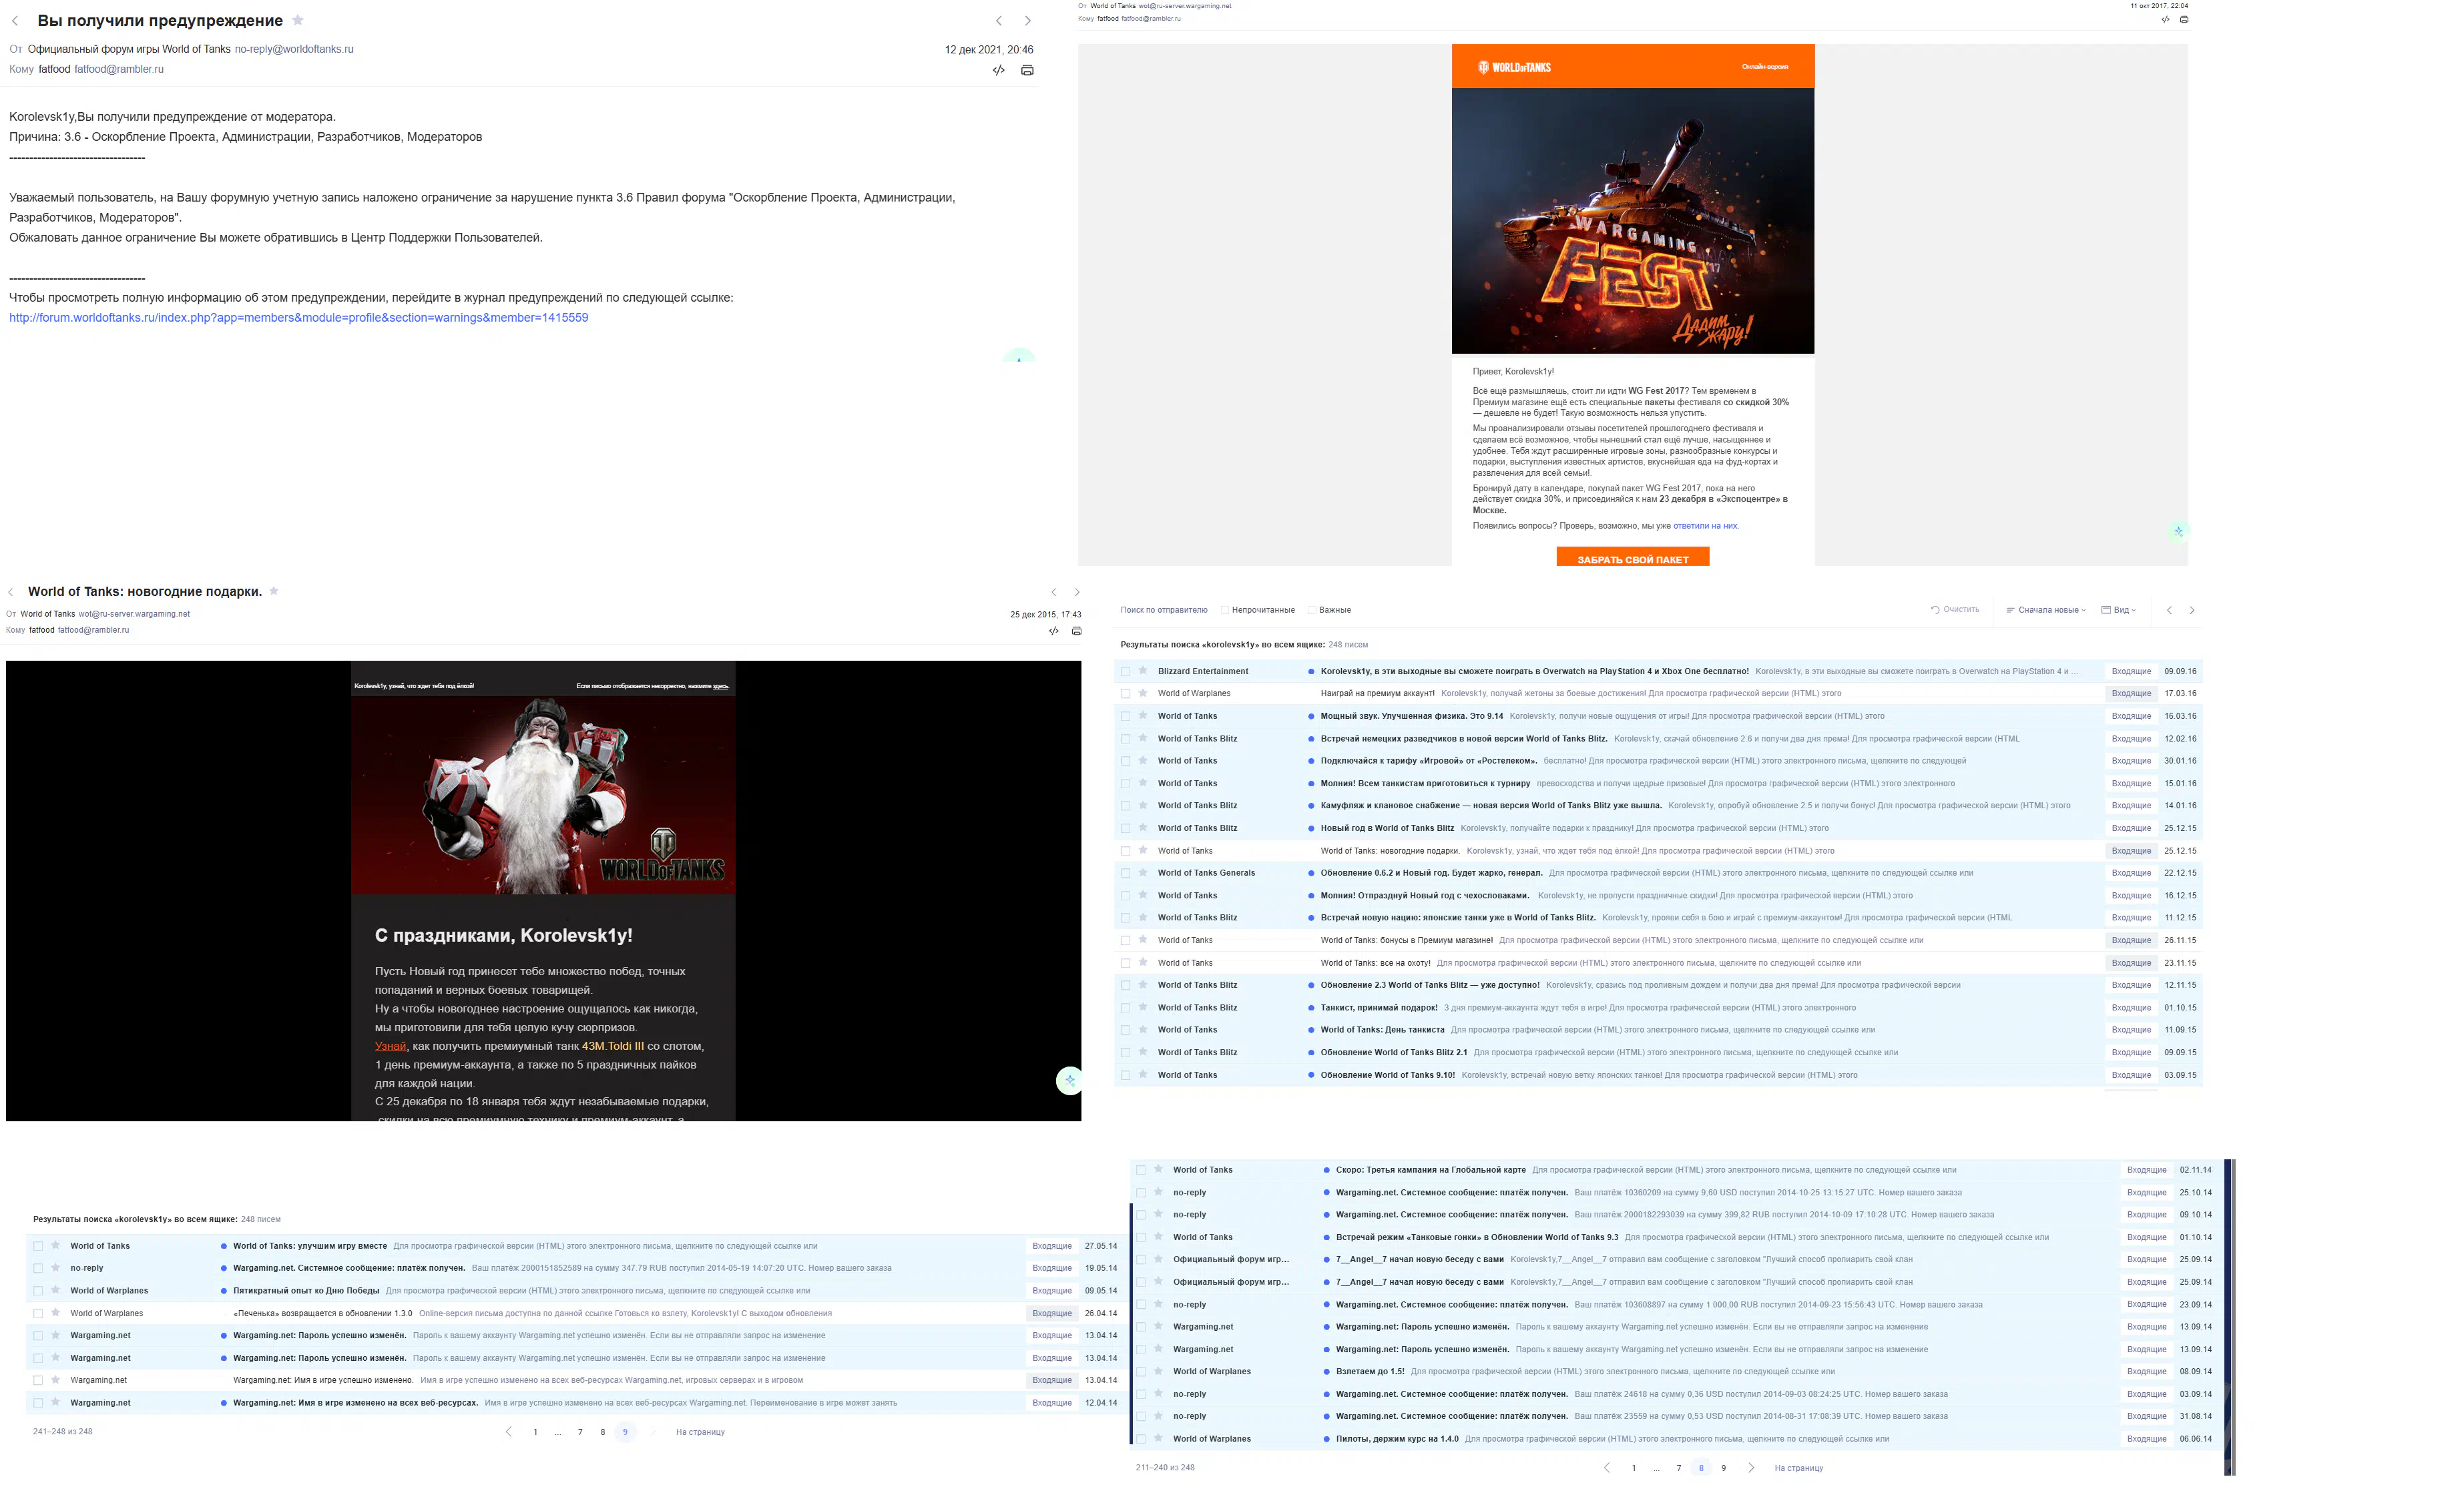Star the «Взлетаем до 1.5!» message
2464x1489 pixels.
[1158, 1371]
